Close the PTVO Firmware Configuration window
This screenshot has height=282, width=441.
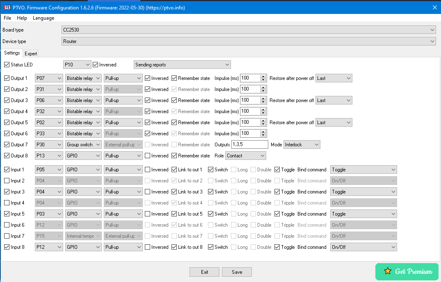click(434, 8)
